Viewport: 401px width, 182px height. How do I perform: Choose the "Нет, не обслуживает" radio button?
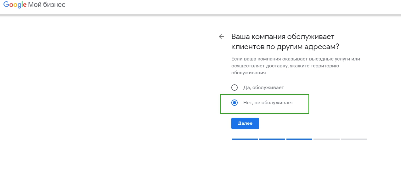coord(234,103)
